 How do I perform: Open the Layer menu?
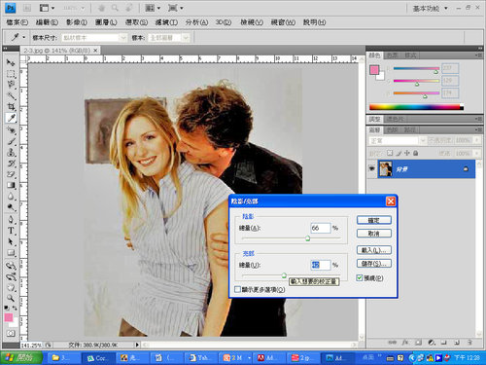click(106, 22)
